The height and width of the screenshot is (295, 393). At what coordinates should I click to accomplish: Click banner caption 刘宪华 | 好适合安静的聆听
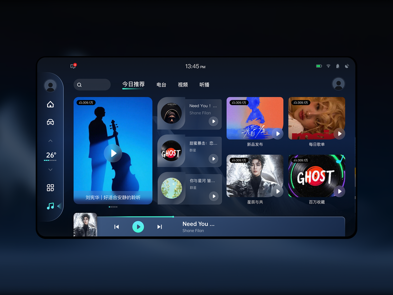[x=113, y=198]
